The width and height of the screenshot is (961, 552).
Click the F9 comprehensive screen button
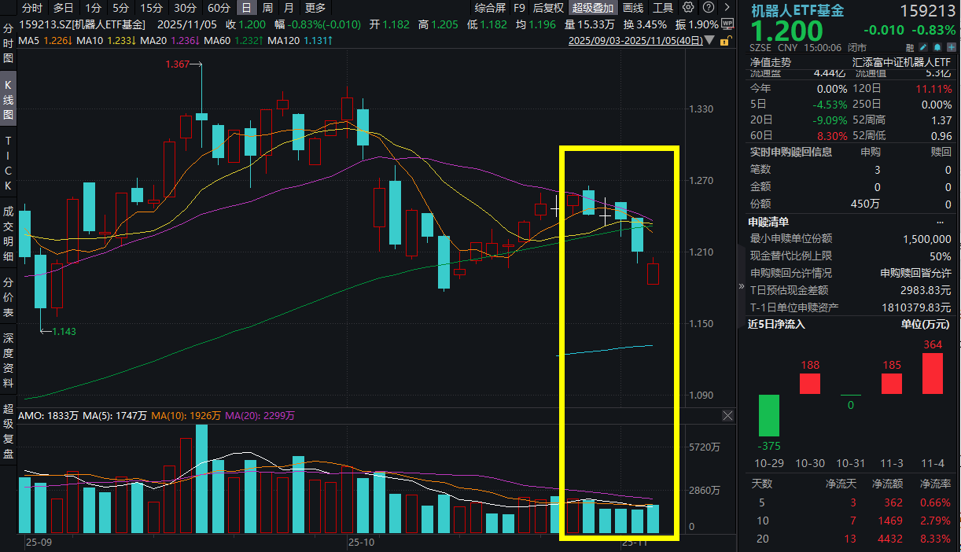(x=520, y=9)
